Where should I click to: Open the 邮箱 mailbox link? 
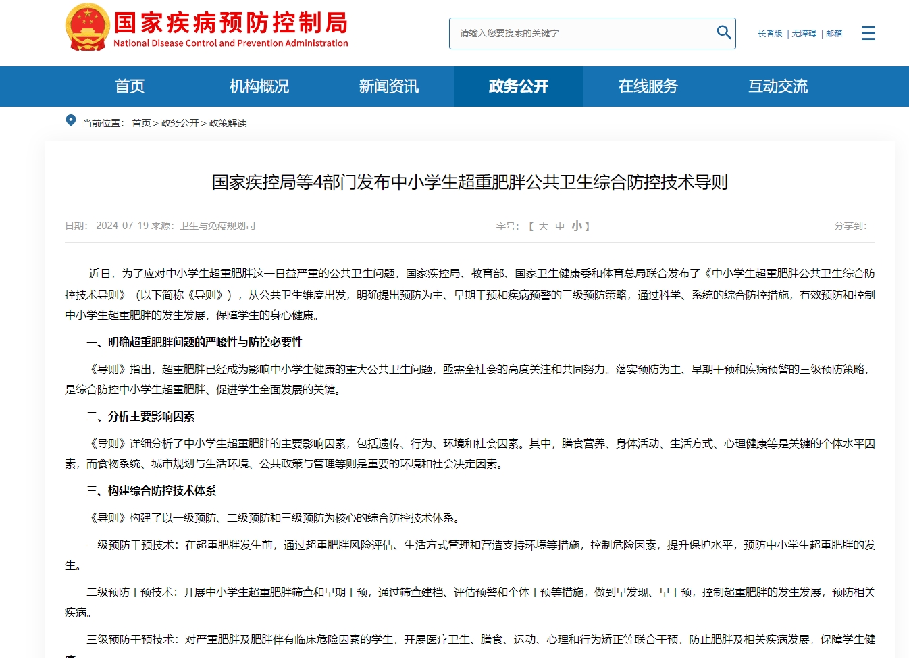834,33
